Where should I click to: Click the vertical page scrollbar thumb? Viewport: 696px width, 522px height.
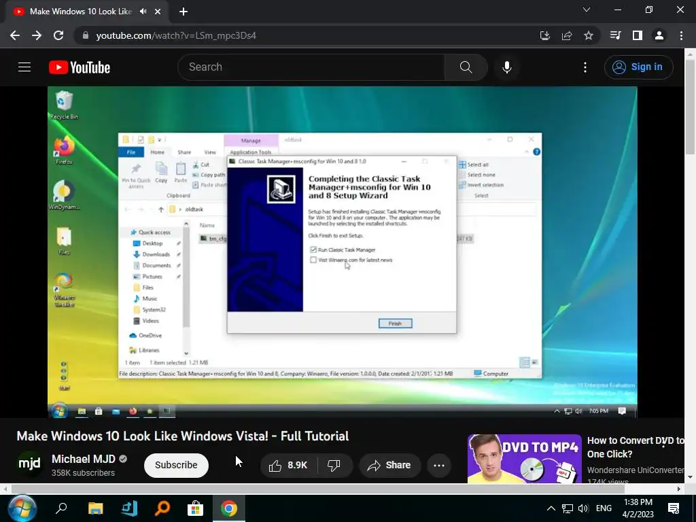coord(690,107)
